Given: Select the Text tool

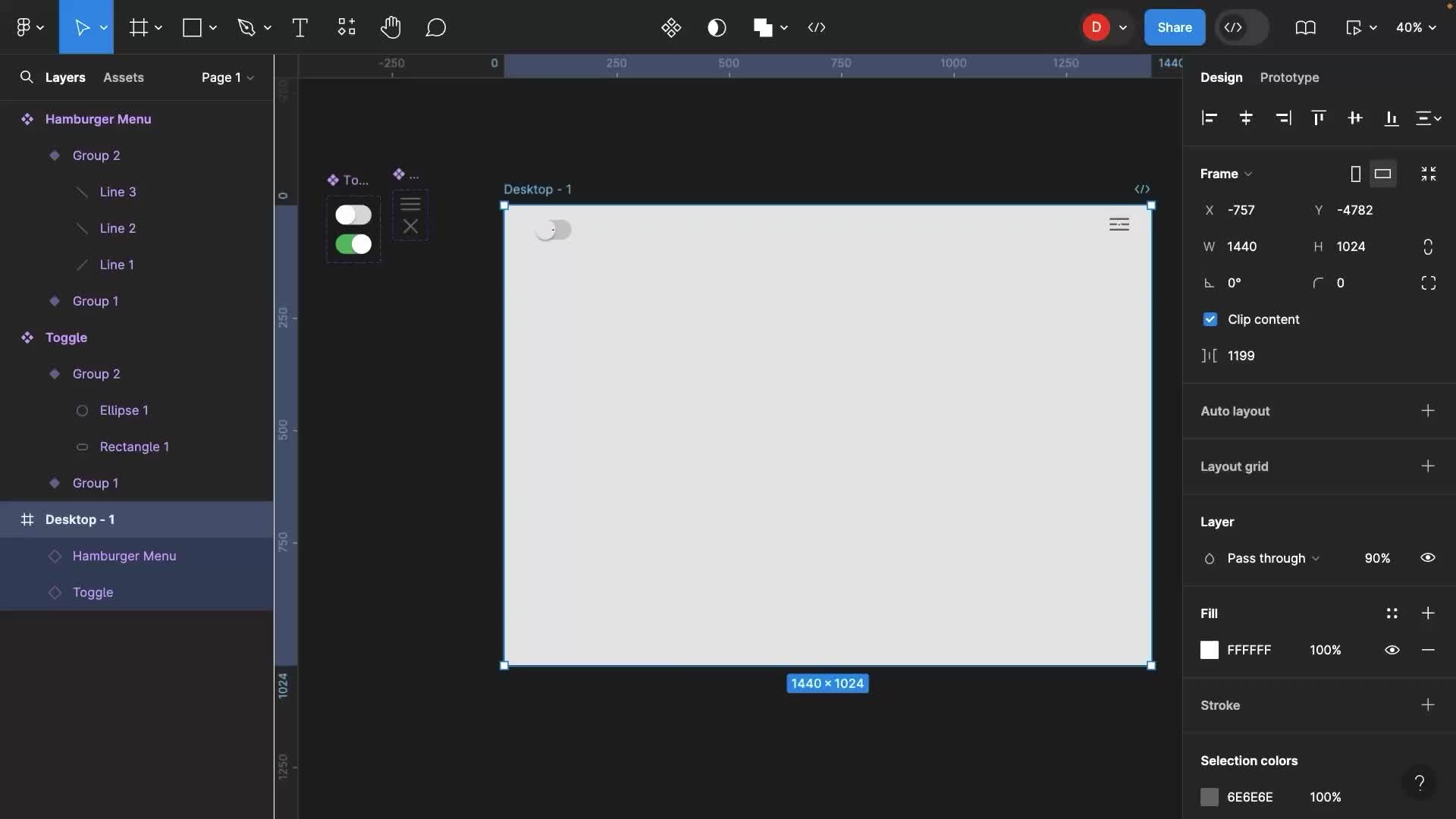Looking at the screenshot, I should coord(300,27).
